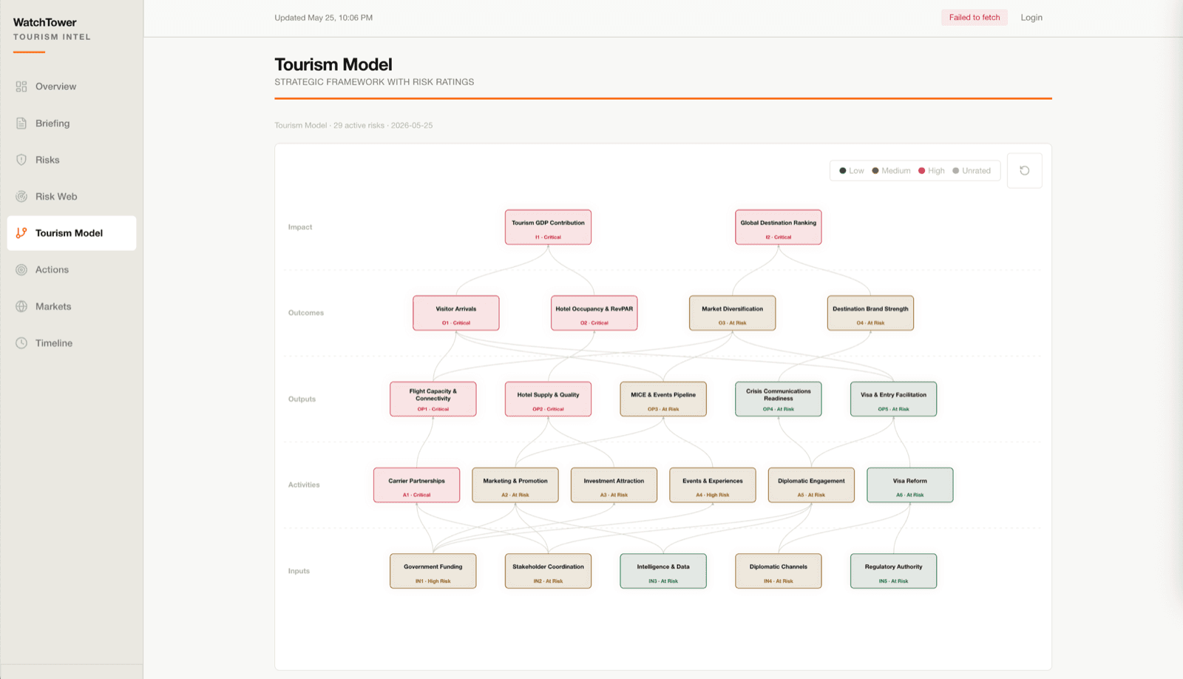Click the WatchTower logo title
The width and height of the screenshot is (1183, 679).
tap(45, 23)
